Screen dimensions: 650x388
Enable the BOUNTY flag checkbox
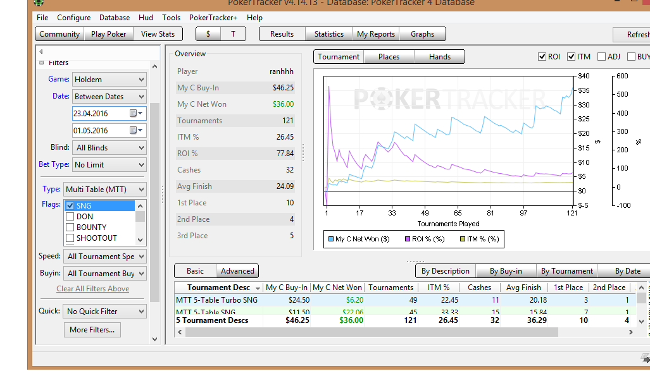(x=70, y=227)
